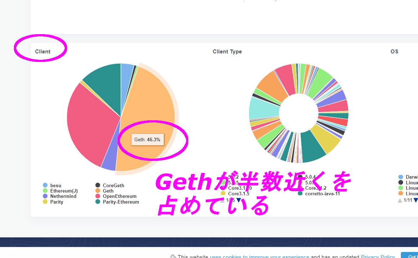Toggle the Core3.1.2 legend entry
418x258 pixels.
pyautogui.click(x=314, y=188)
